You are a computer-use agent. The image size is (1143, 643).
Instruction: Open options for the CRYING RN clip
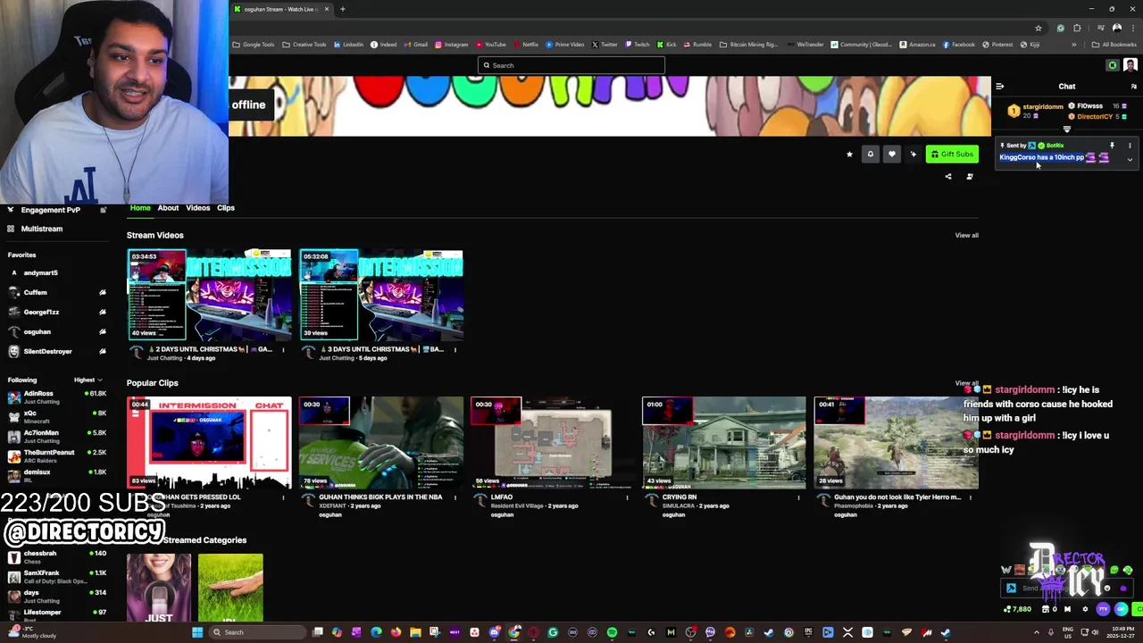click(x=799, y=497)
